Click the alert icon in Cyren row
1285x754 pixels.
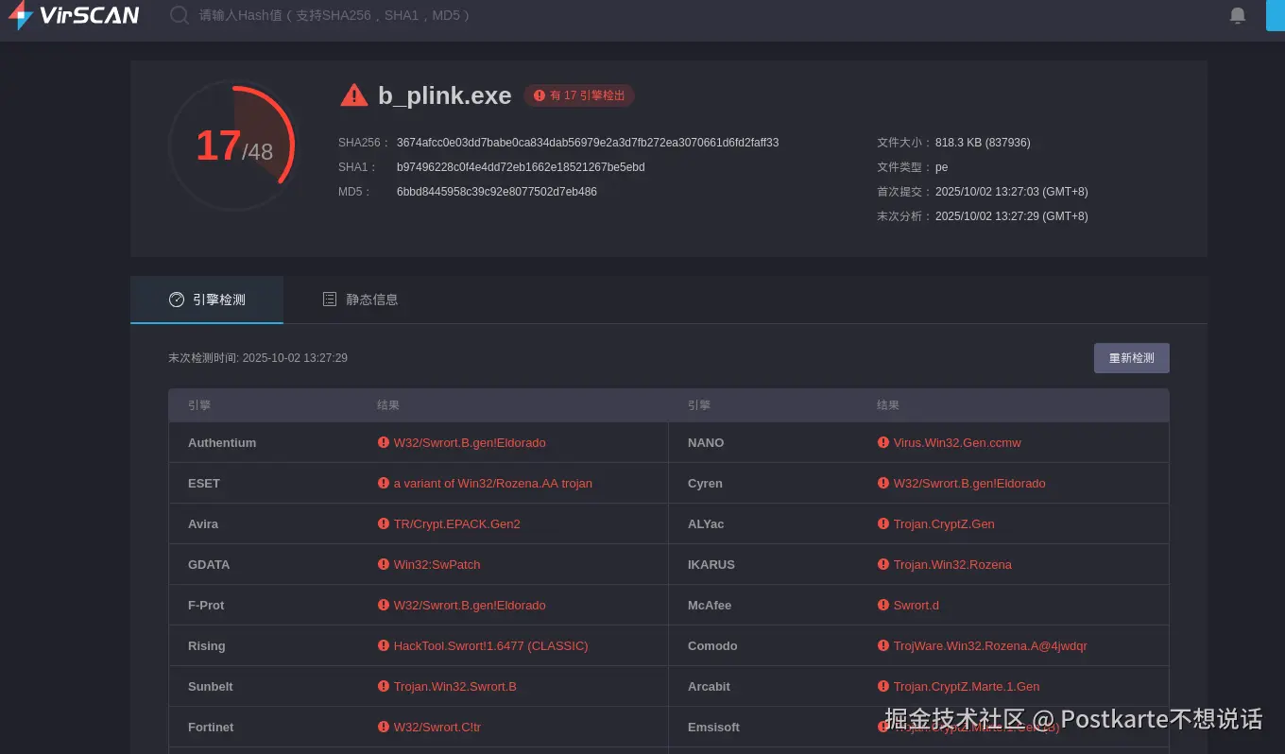pyautogui.click(x=883, y=483)
